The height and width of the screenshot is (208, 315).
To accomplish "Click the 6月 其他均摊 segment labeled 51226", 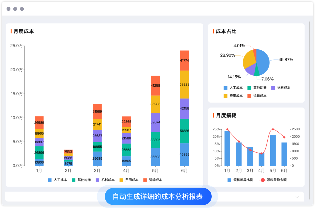I will coord(184,131).
